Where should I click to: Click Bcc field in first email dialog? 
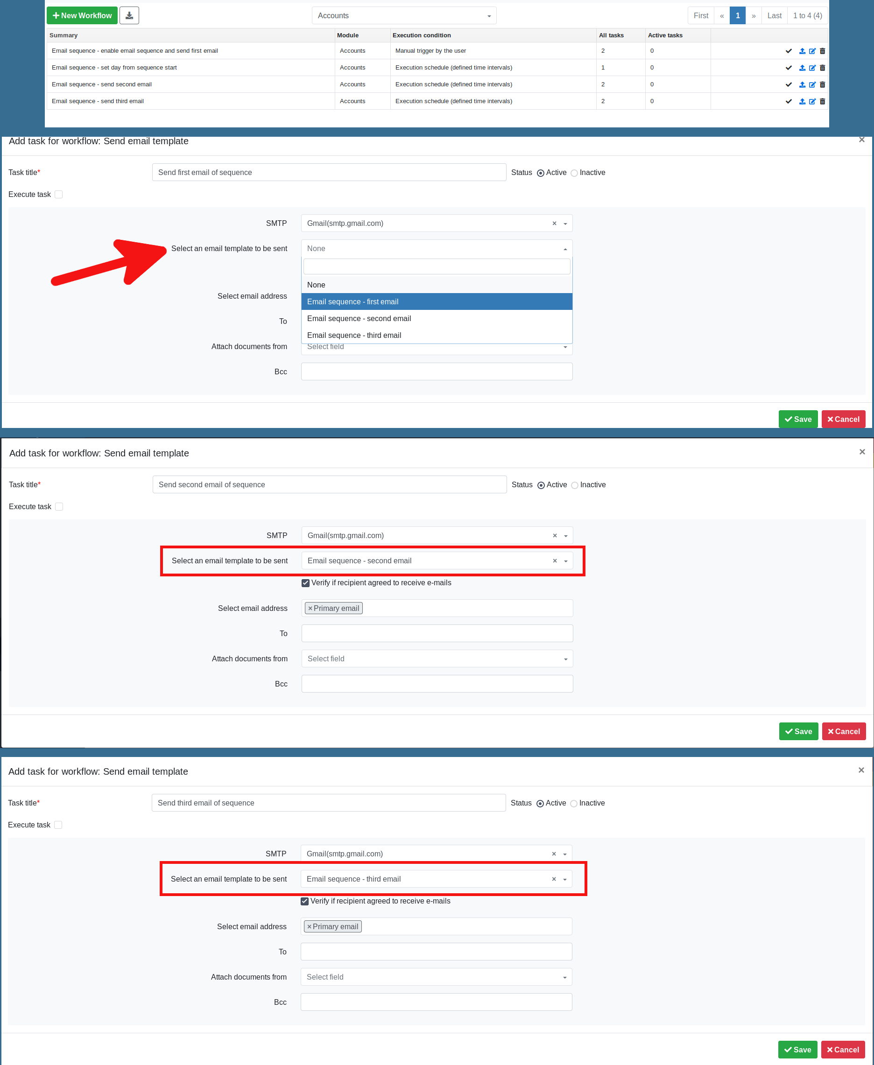437,371
